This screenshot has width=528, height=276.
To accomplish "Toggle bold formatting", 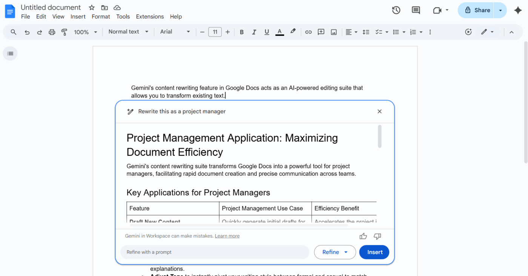I will coord(242,32).
